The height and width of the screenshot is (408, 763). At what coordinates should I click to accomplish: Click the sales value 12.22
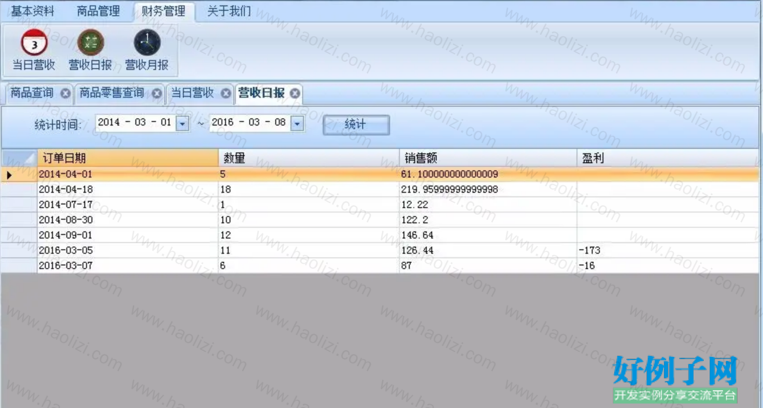415,204
